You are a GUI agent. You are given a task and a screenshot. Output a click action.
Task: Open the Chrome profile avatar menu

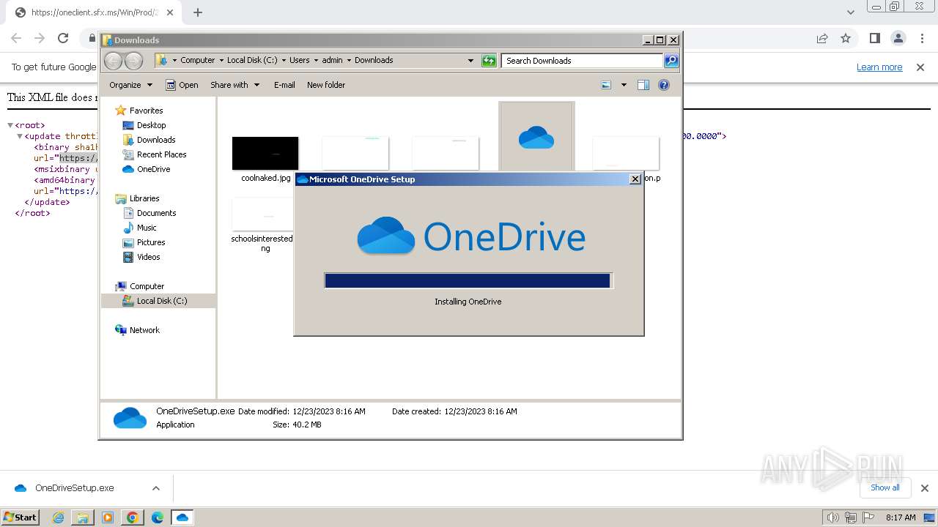click(x=898, y=38)
